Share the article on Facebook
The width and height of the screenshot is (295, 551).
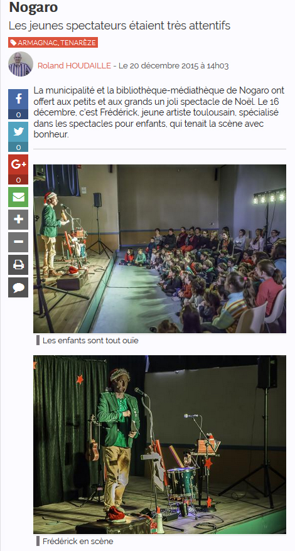click(x=18, y=99)
